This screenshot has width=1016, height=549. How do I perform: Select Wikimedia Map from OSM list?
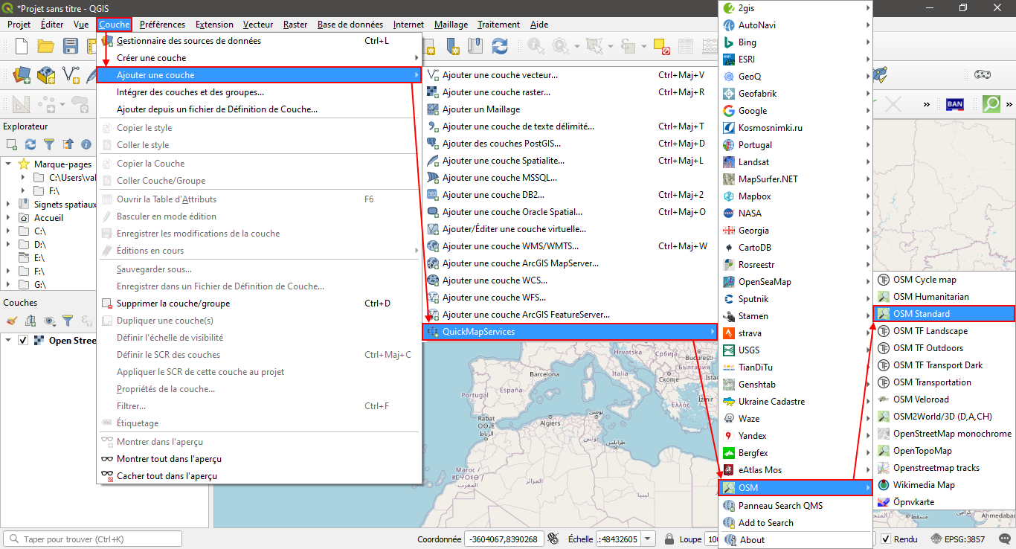coord(943,485)
